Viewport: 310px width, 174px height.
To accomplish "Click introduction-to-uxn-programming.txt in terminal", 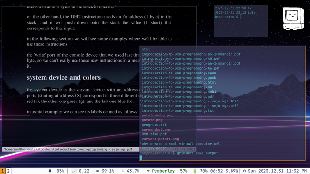I will click(178, 111).
